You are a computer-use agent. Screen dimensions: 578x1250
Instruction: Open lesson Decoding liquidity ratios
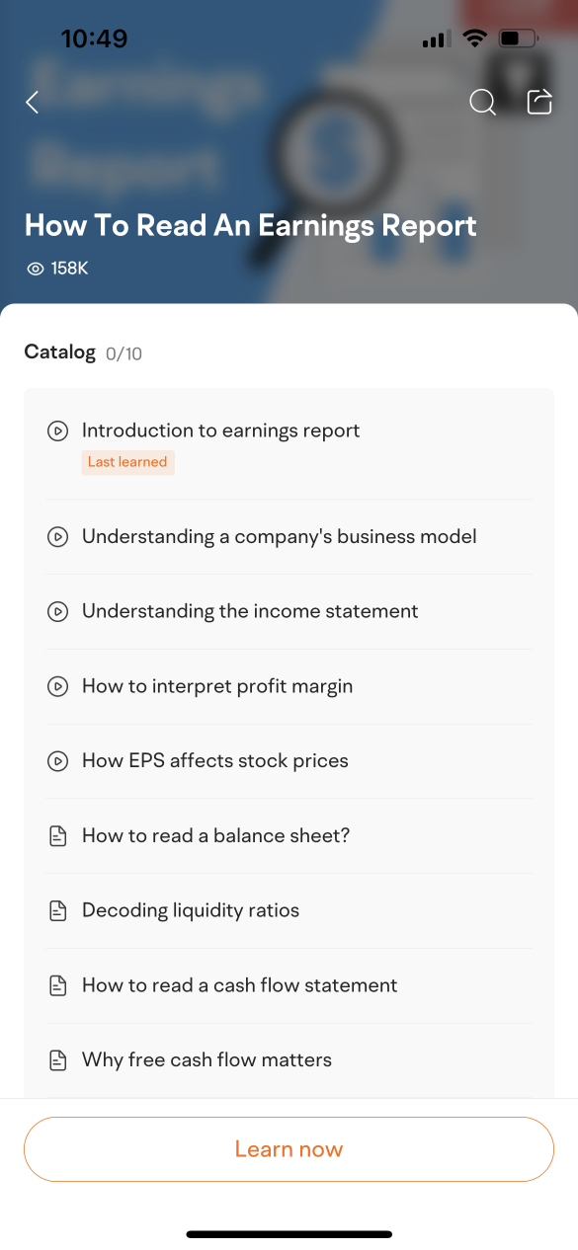pyautogui.click(x=289, y=910)
